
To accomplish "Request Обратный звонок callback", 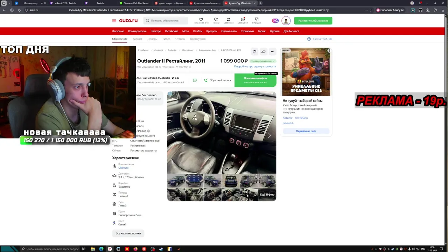I will pyautogui.click(x=218, y=80).
